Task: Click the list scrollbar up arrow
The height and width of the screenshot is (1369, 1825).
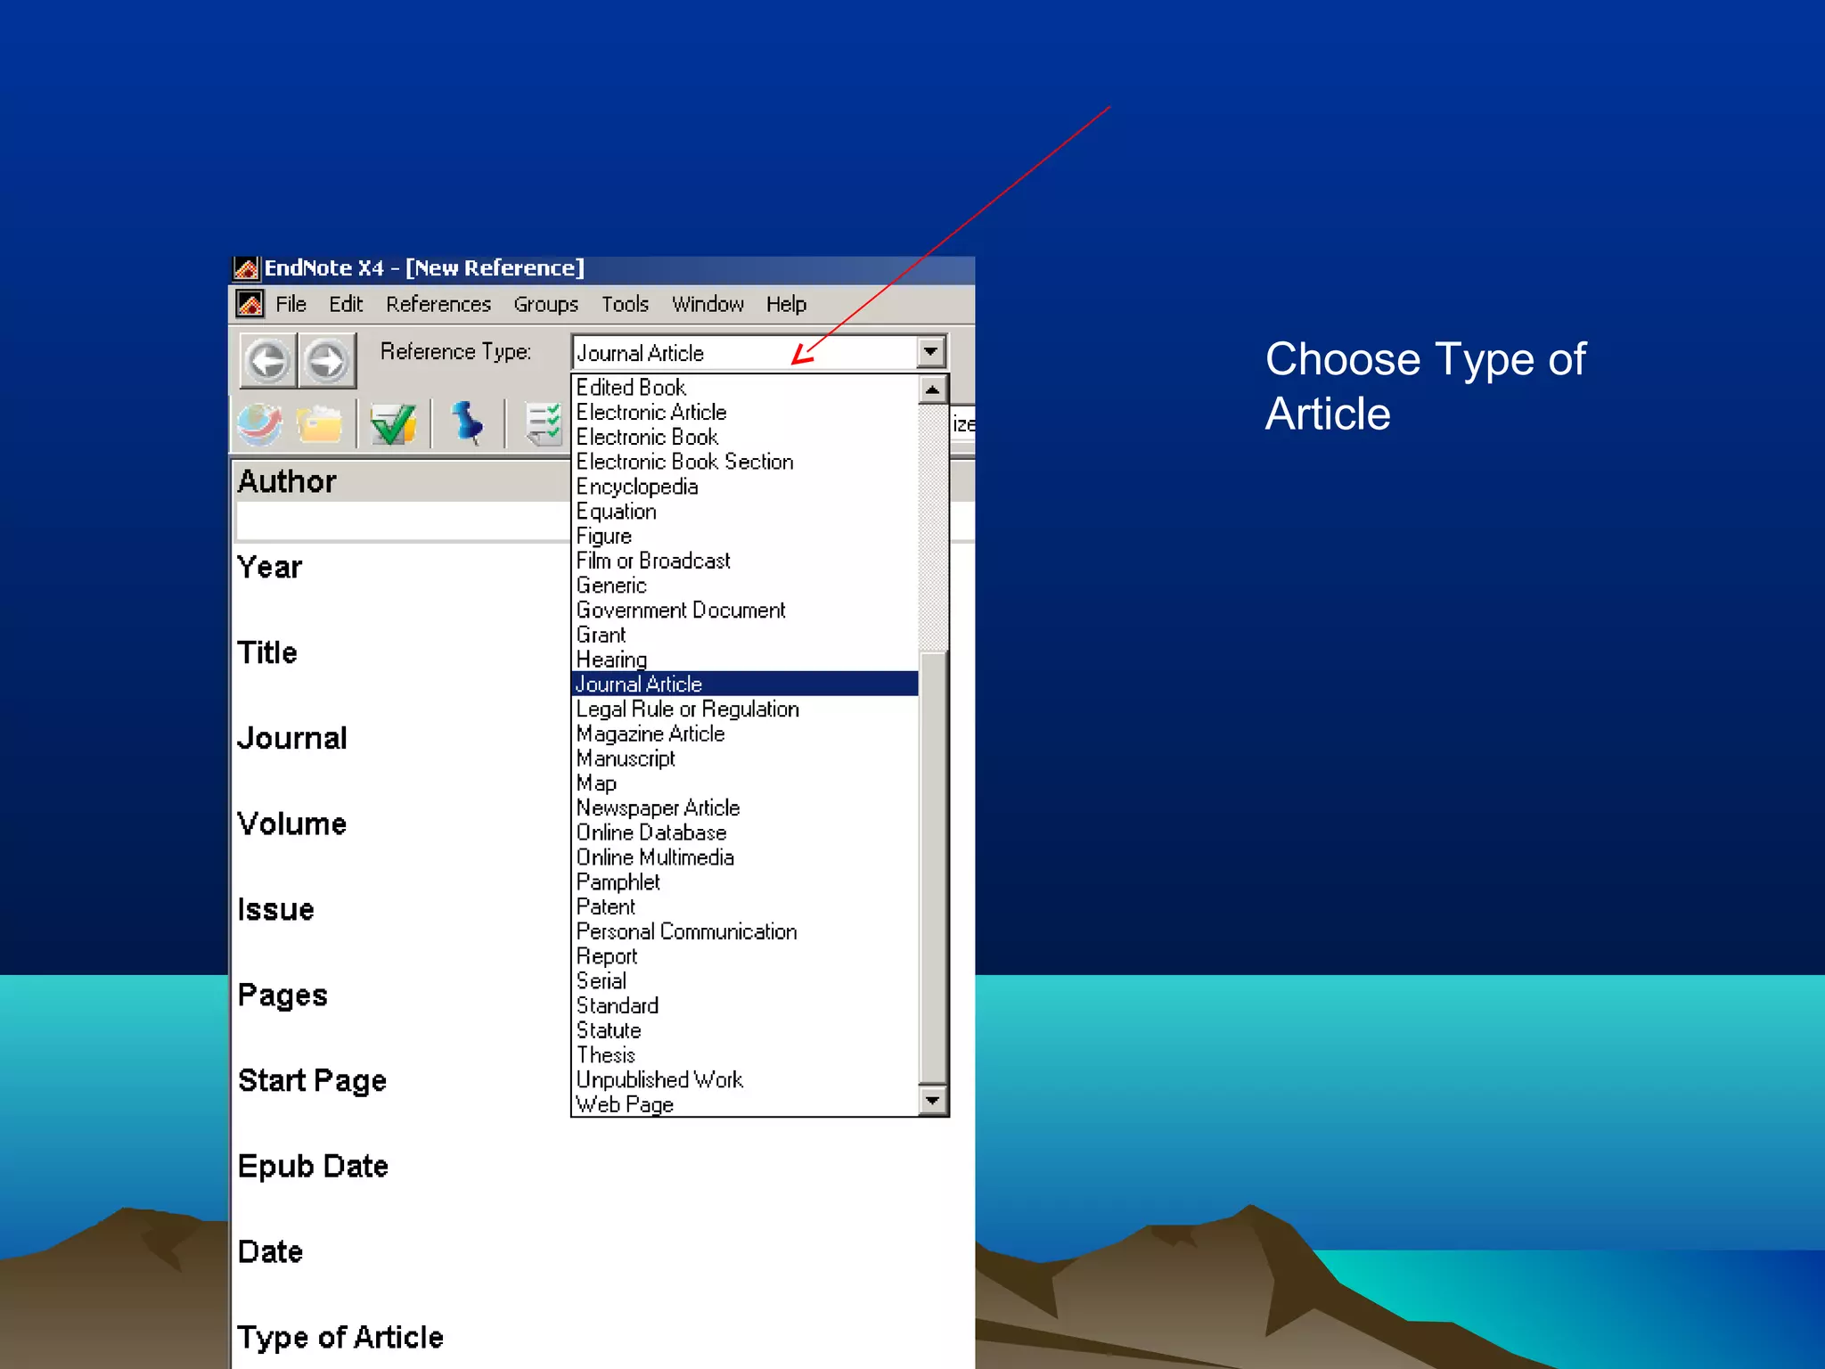Action: pyautogui.click(x=932, y=389)
